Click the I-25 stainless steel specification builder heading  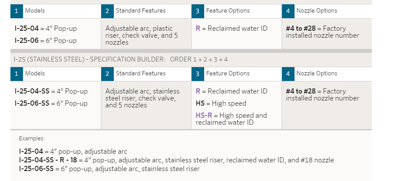(121, 60)
